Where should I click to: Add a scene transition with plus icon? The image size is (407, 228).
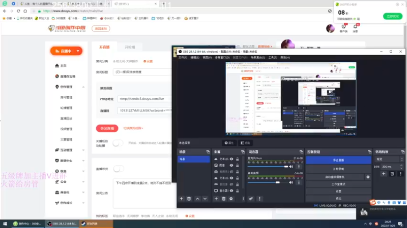pyautogui.click(x=384, y=174)
